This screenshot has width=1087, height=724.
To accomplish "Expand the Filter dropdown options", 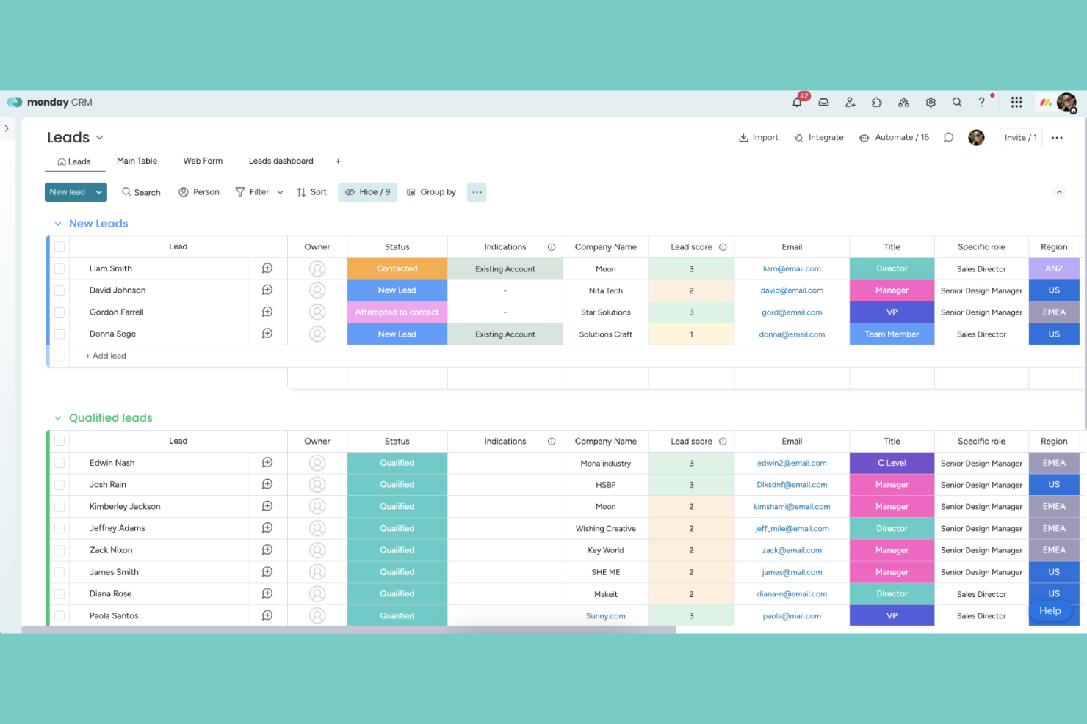I will tap(280, 191).
